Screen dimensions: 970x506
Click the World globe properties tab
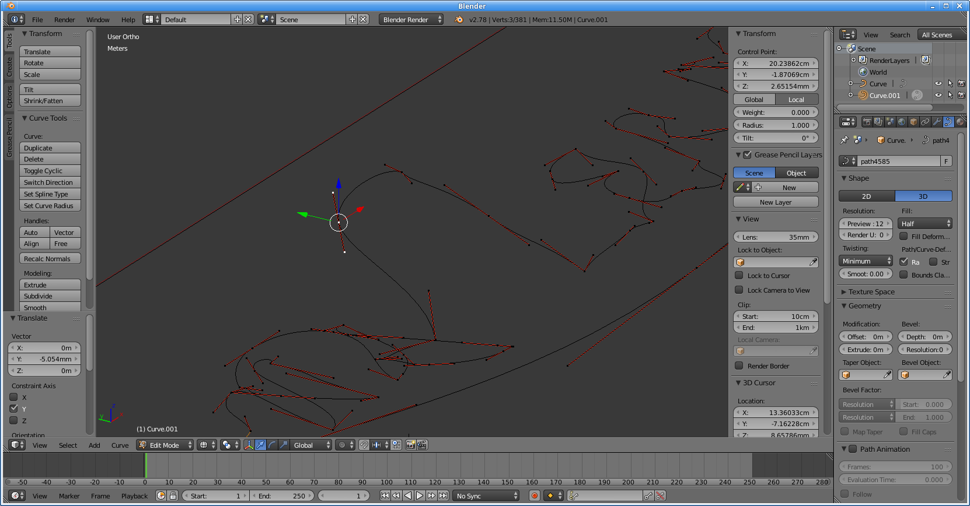(x=902, y=122)
